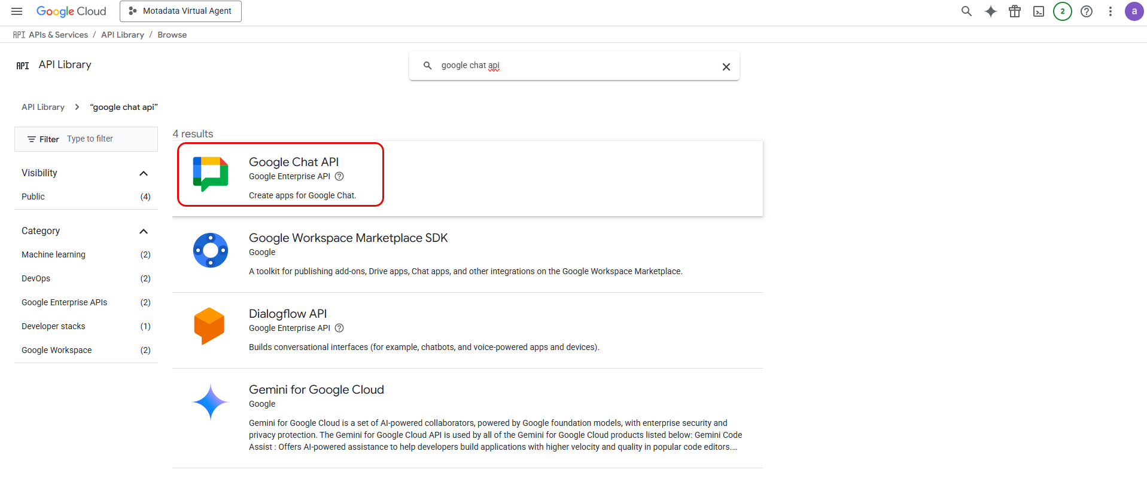Collapse the Category filter section
Viewport: 1147px width, 494px height.
coord(143,231)
